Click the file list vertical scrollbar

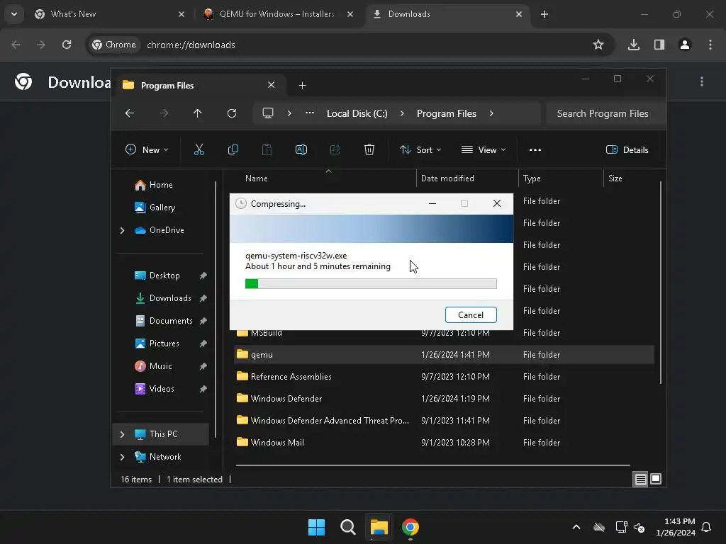[x=660, y=282]
